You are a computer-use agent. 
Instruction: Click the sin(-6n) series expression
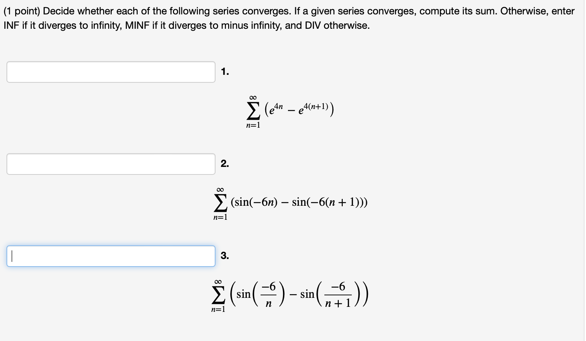tap(290, 203)
